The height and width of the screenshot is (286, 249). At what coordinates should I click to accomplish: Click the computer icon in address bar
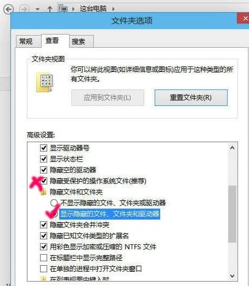tap(63, 8)
